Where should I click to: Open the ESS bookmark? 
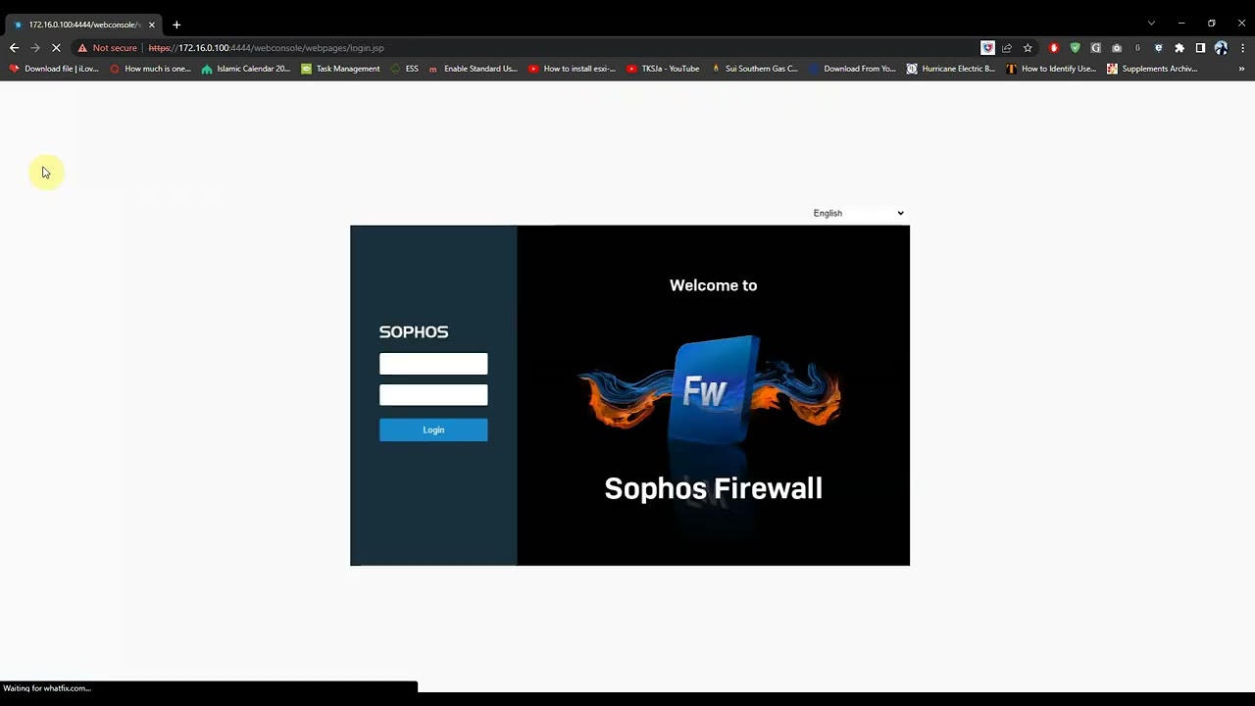(x=404, y=69)
